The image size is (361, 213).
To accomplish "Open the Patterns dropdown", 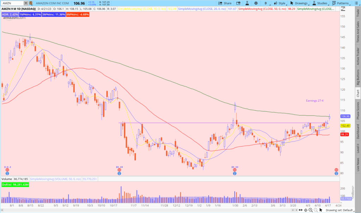I will tap(341, 3).
